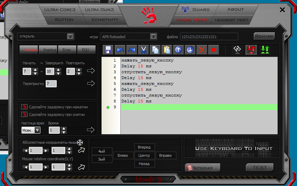Switch to Ultra Gun3 tab

point(99,10)
